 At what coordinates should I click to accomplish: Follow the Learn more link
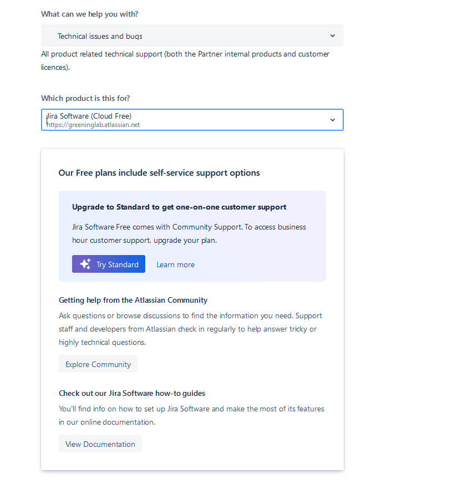(176, 265)
